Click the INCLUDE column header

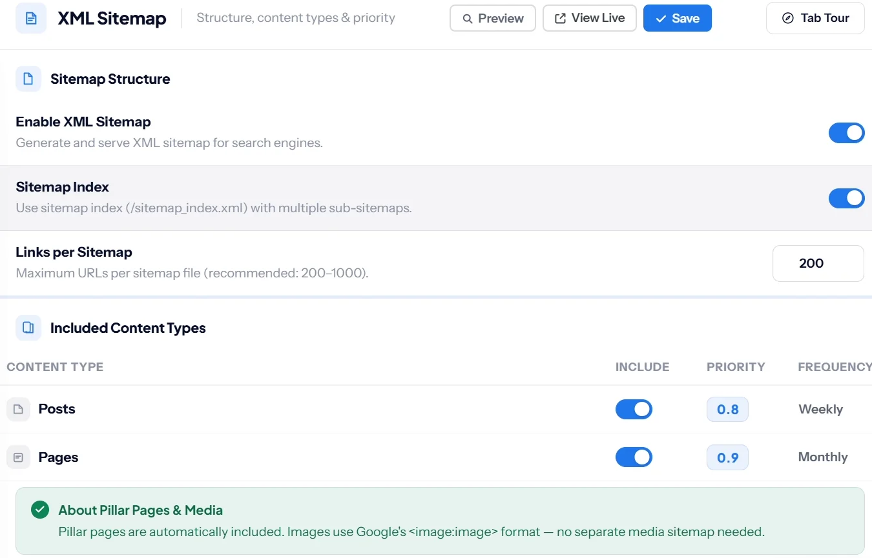[x=642, y=367]
